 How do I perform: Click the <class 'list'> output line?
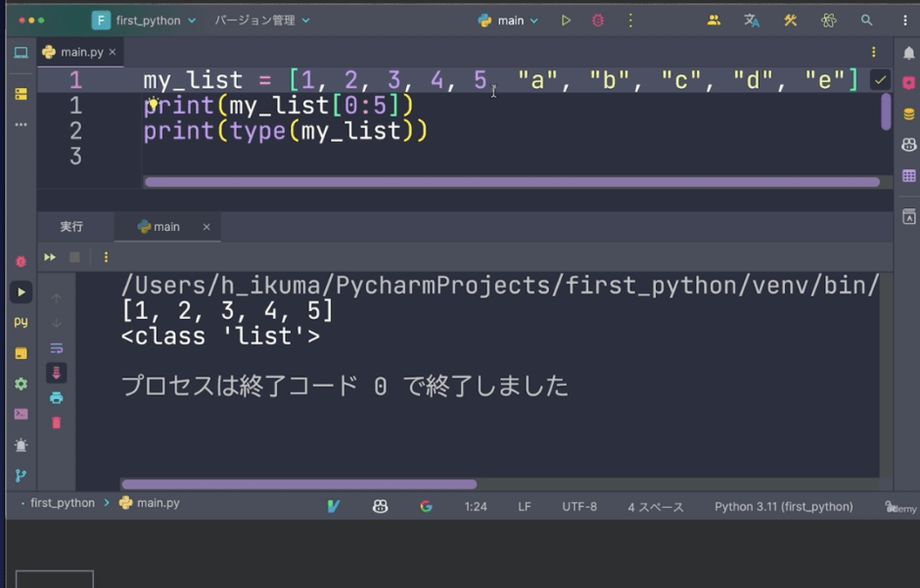point(220,337)
